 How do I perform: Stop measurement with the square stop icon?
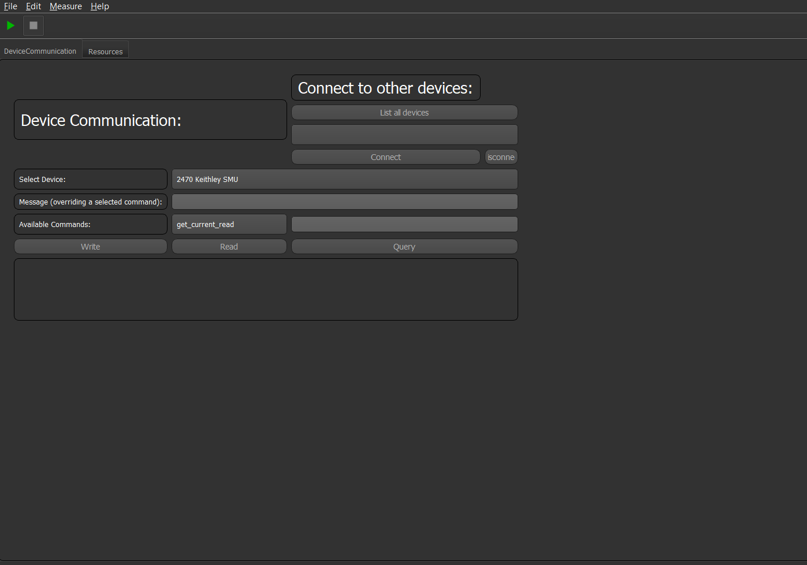34,25
